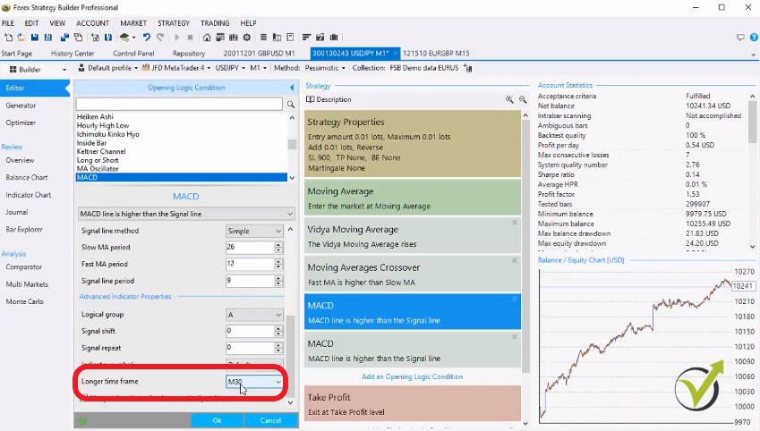Click the green icon left of Ok button
The width and height of the screenshot is (760, 431).
pos(82,420)
